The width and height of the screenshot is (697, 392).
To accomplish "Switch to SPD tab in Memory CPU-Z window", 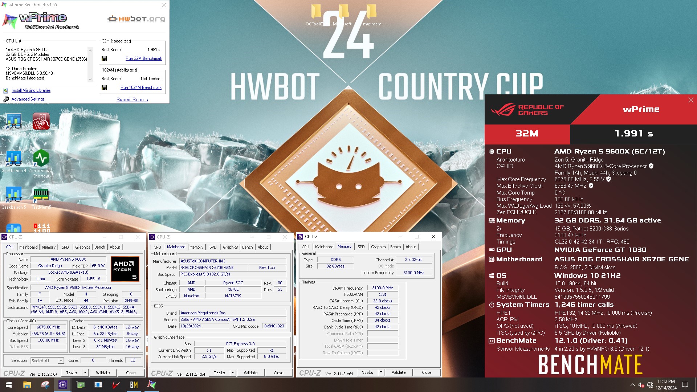I will (x=361, y=247).
